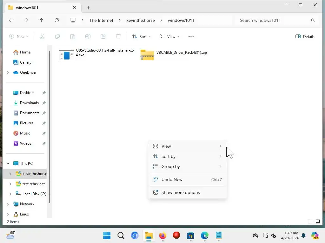325x243 pixels.
Task: Launch Firefox from the taskbar
Action: 163,235
